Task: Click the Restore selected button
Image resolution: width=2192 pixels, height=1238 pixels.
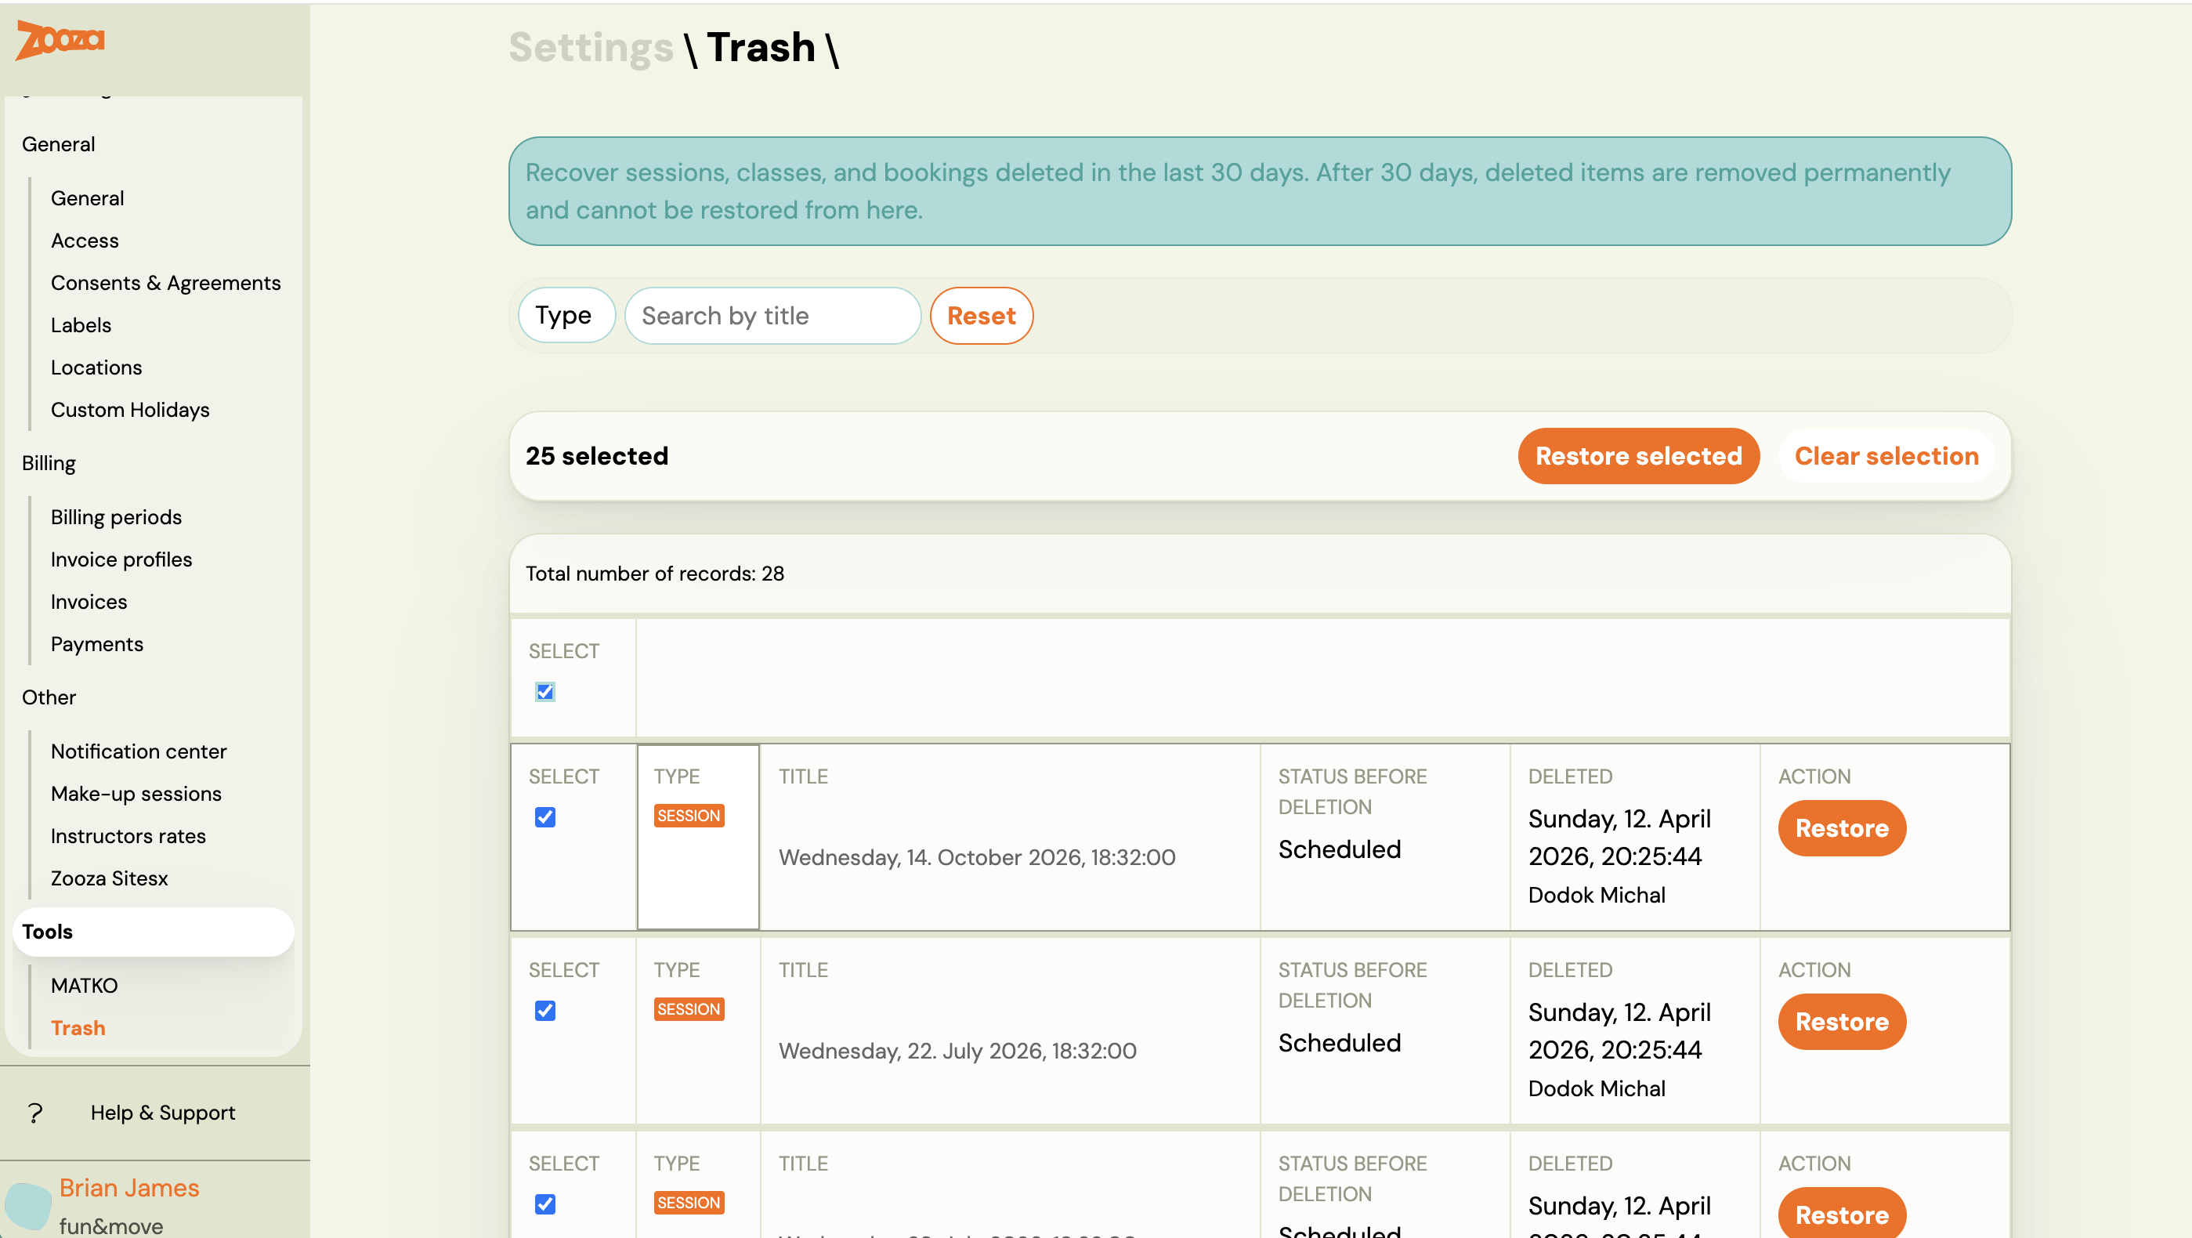Action: (x=1638, y=456)
